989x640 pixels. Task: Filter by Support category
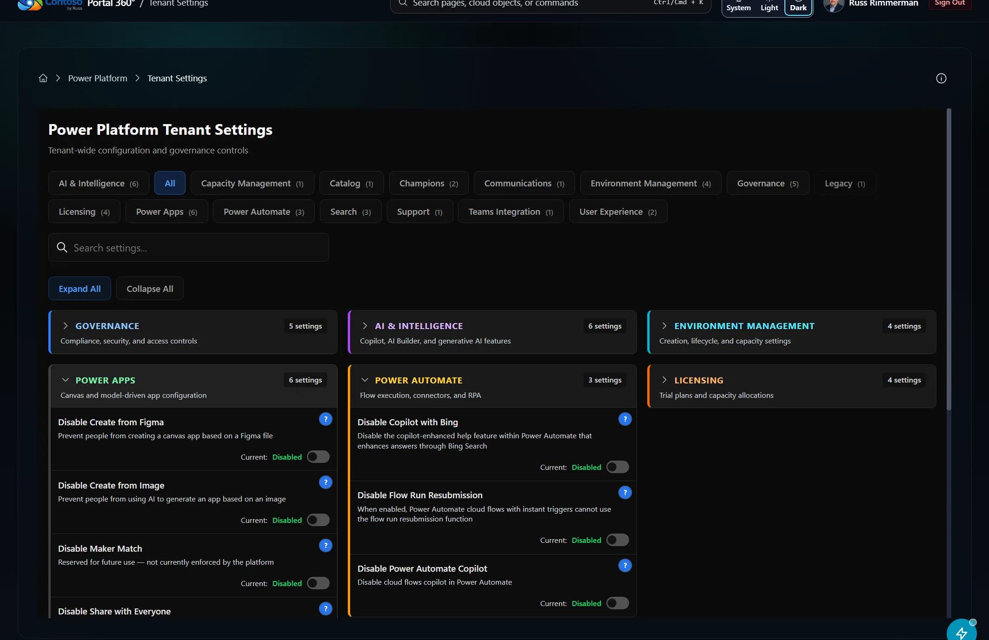(419, 211)
